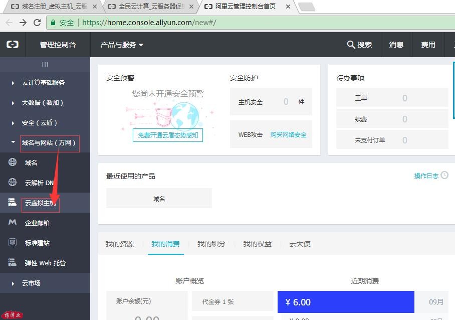The width and height of the screenshot is (455, 320).
Task: Open recently used product 域名
Action: (159, 198)
